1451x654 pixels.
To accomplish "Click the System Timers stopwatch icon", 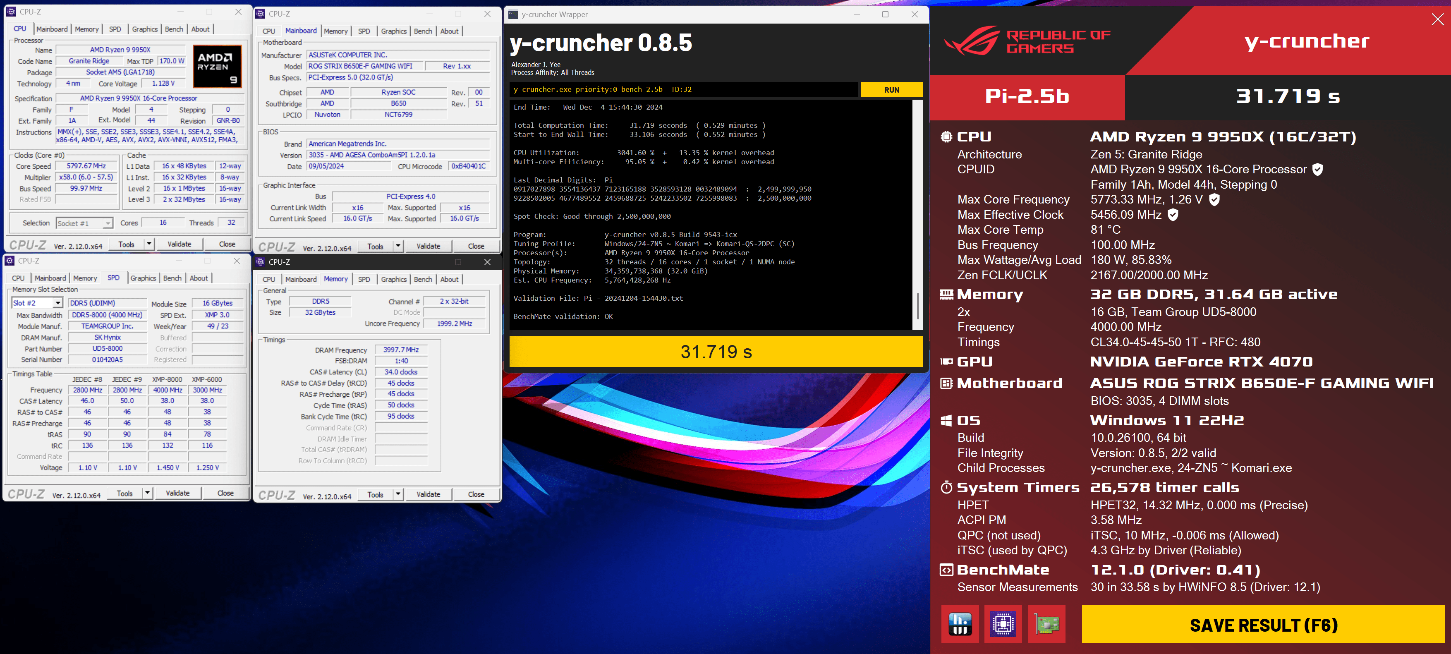I will pos(946,487).
